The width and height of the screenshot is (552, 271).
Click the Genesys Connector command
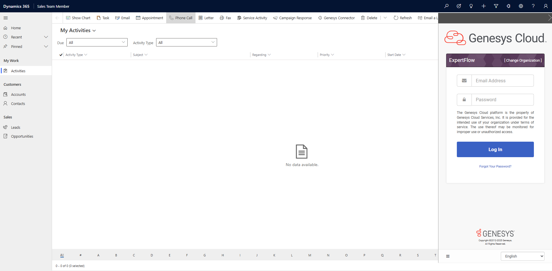click(336, 18)
